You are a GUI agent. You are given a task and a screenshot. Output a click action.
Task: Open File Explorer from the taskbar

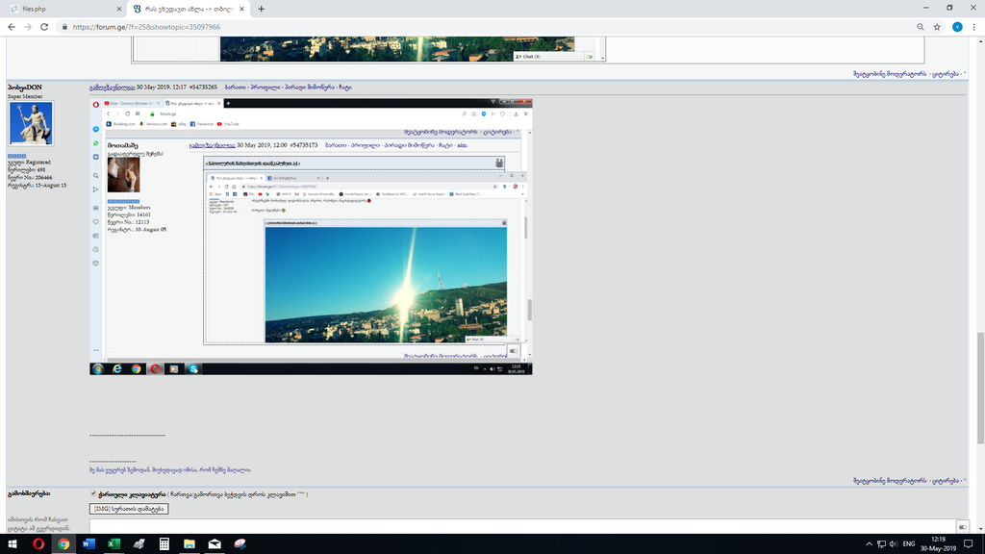(189, 544)
